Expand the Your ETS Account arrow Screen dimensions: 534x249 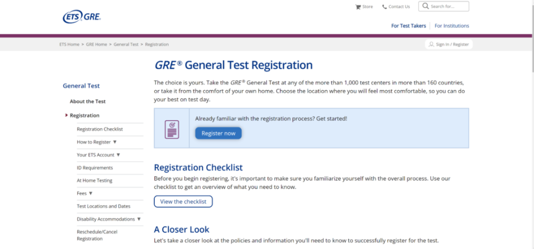point(119,155)
